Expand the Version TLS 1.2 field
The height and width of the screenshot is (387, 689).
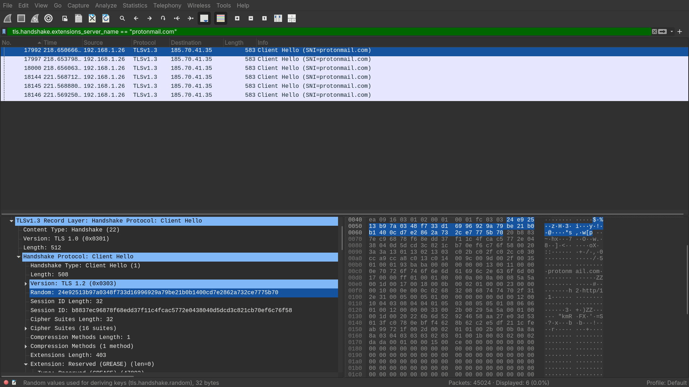coord(26,284)
